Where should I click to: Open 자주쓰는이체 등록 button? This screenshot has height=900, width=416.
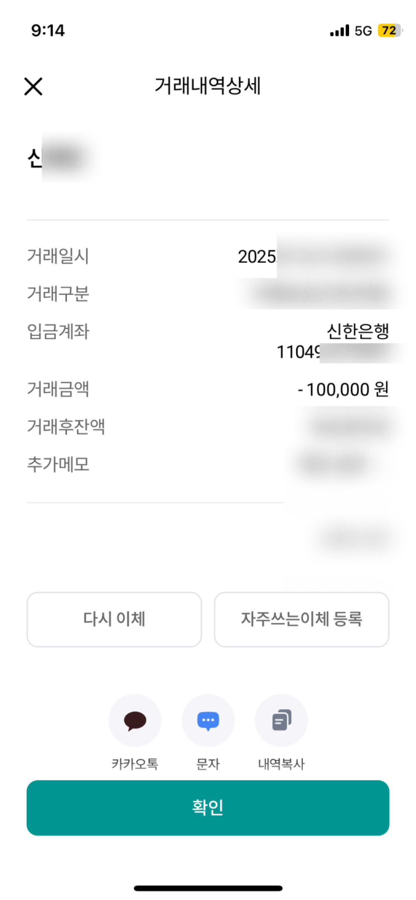(302, 619)
